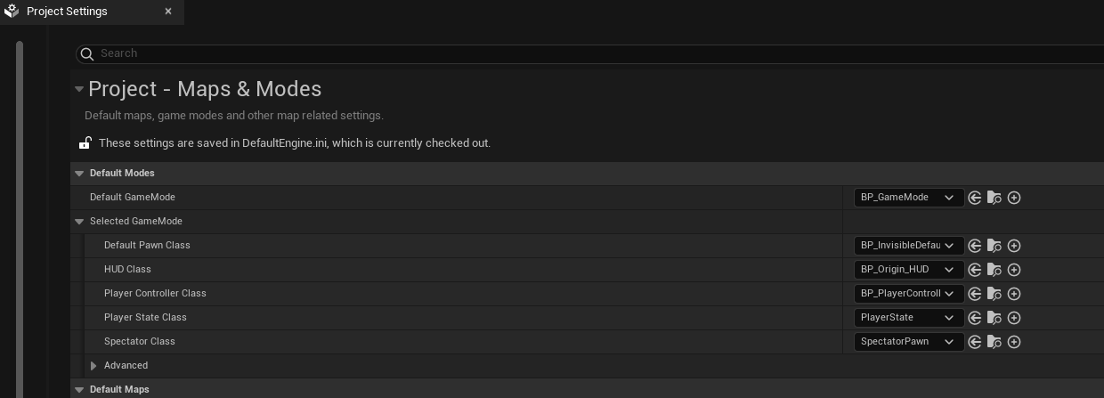
Task: Create new blueprint for Default GameMode
Action: coord(1014,198)
